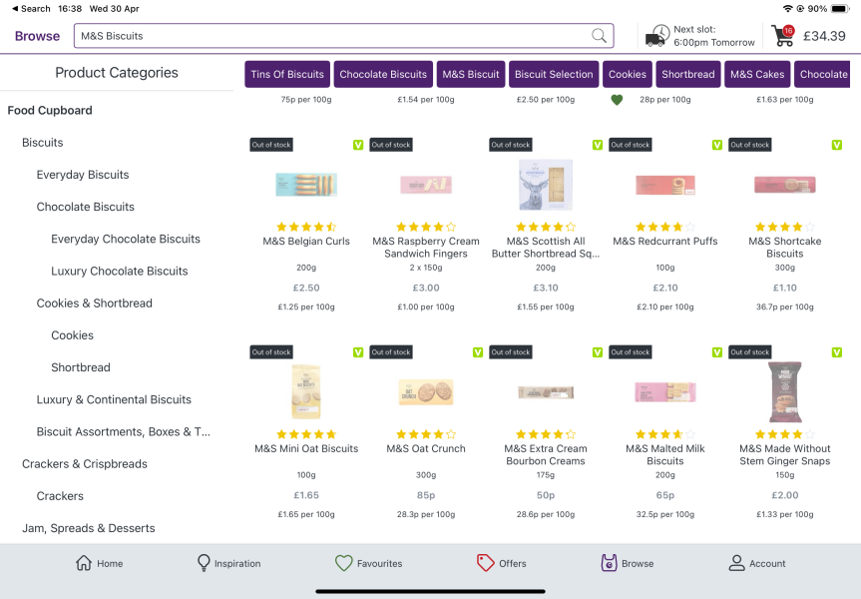Select Crackers subcategory
The width and height of the screenshot is (861, 599).
coord(60,496)
